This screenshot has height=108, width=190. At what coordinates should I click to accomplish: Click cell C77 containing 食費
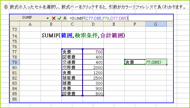point(72,52)
